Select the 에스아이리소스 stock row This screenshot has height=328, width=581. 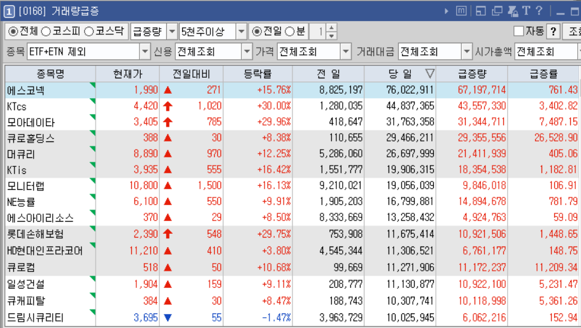(x=292, y=218)
